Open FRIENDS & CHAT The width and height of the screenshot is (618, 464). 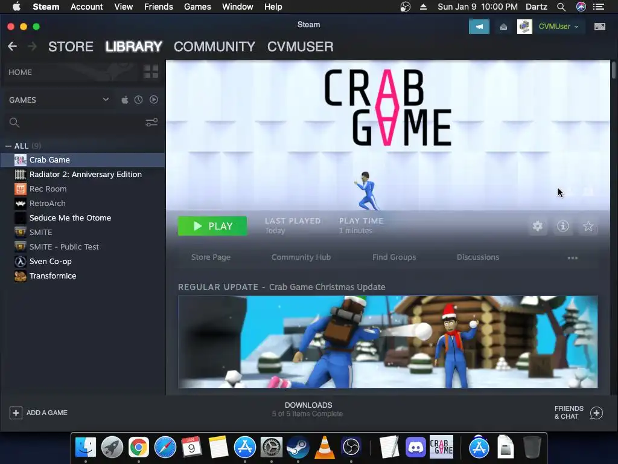point(579,412)
